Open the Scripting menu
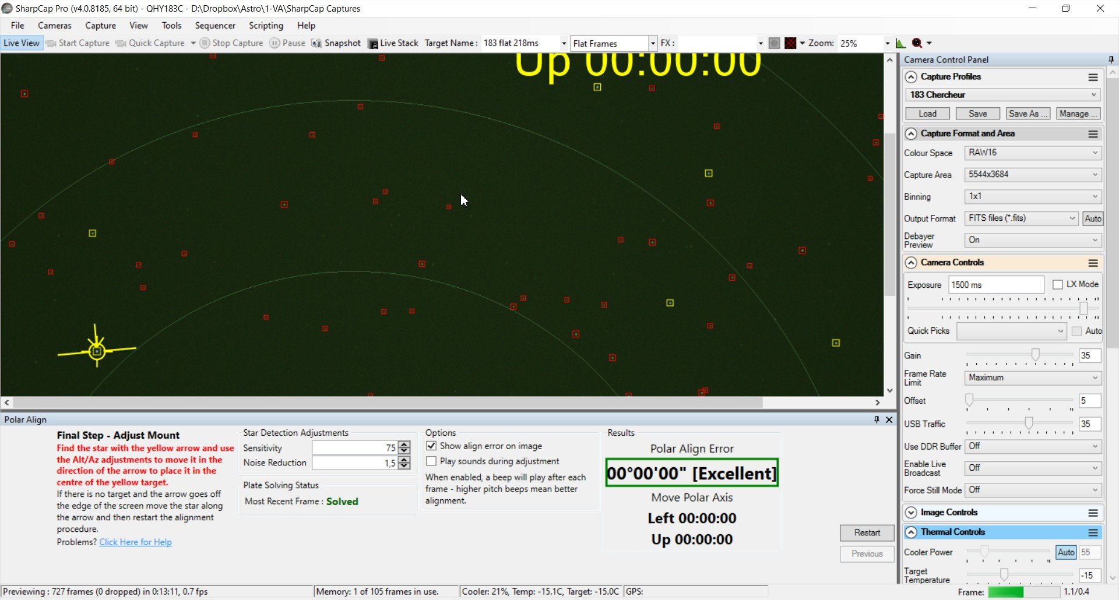The image size is (1119, 600). pos(266,26)
